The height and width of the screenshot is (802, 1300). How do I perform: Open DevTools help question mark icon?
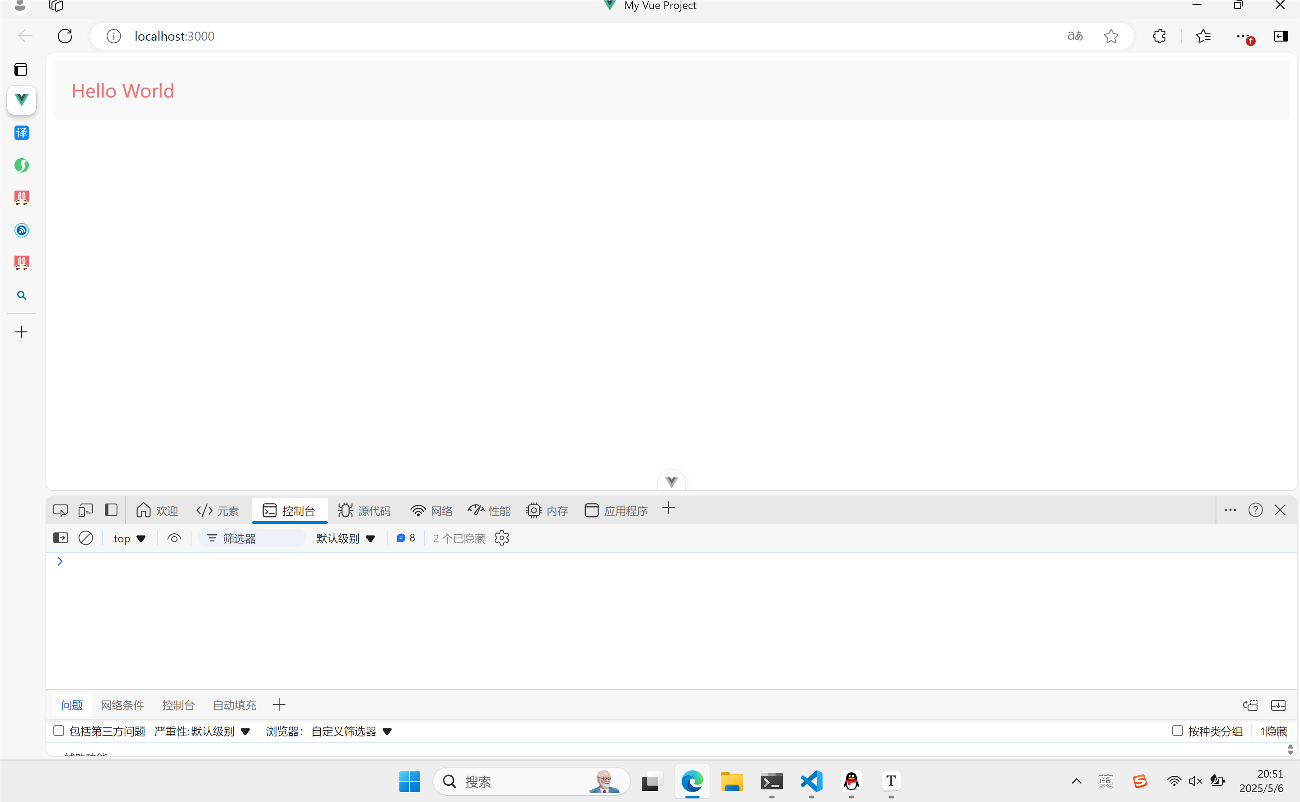coord(1255,510)
